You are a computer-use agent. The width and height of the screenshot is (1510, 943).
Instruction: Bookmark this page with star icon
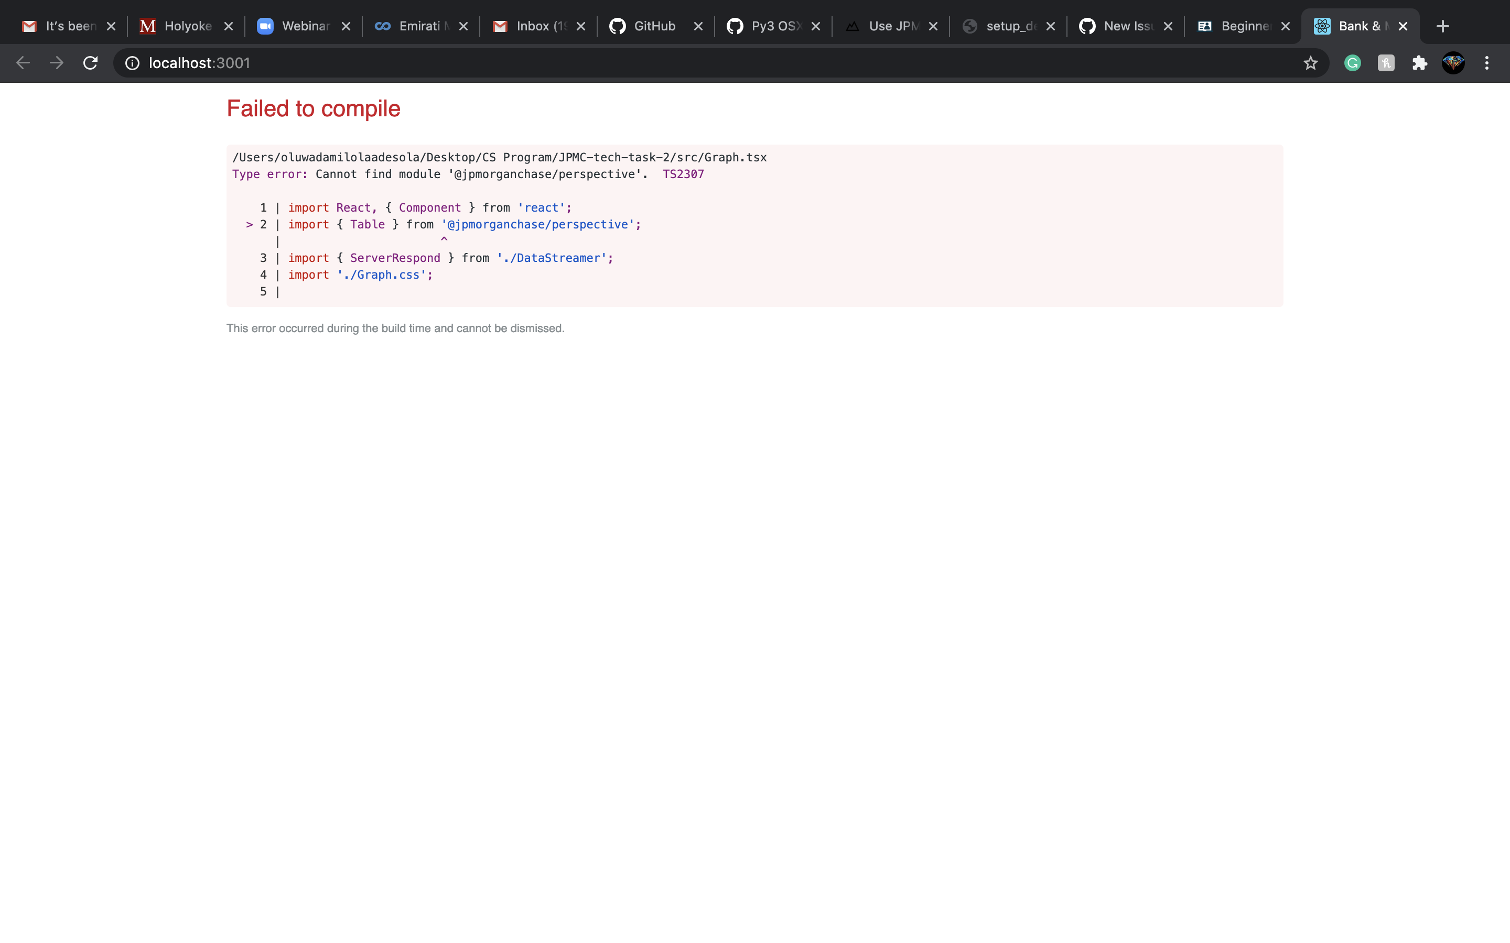pyautogui.click(x=1310, y=63)
